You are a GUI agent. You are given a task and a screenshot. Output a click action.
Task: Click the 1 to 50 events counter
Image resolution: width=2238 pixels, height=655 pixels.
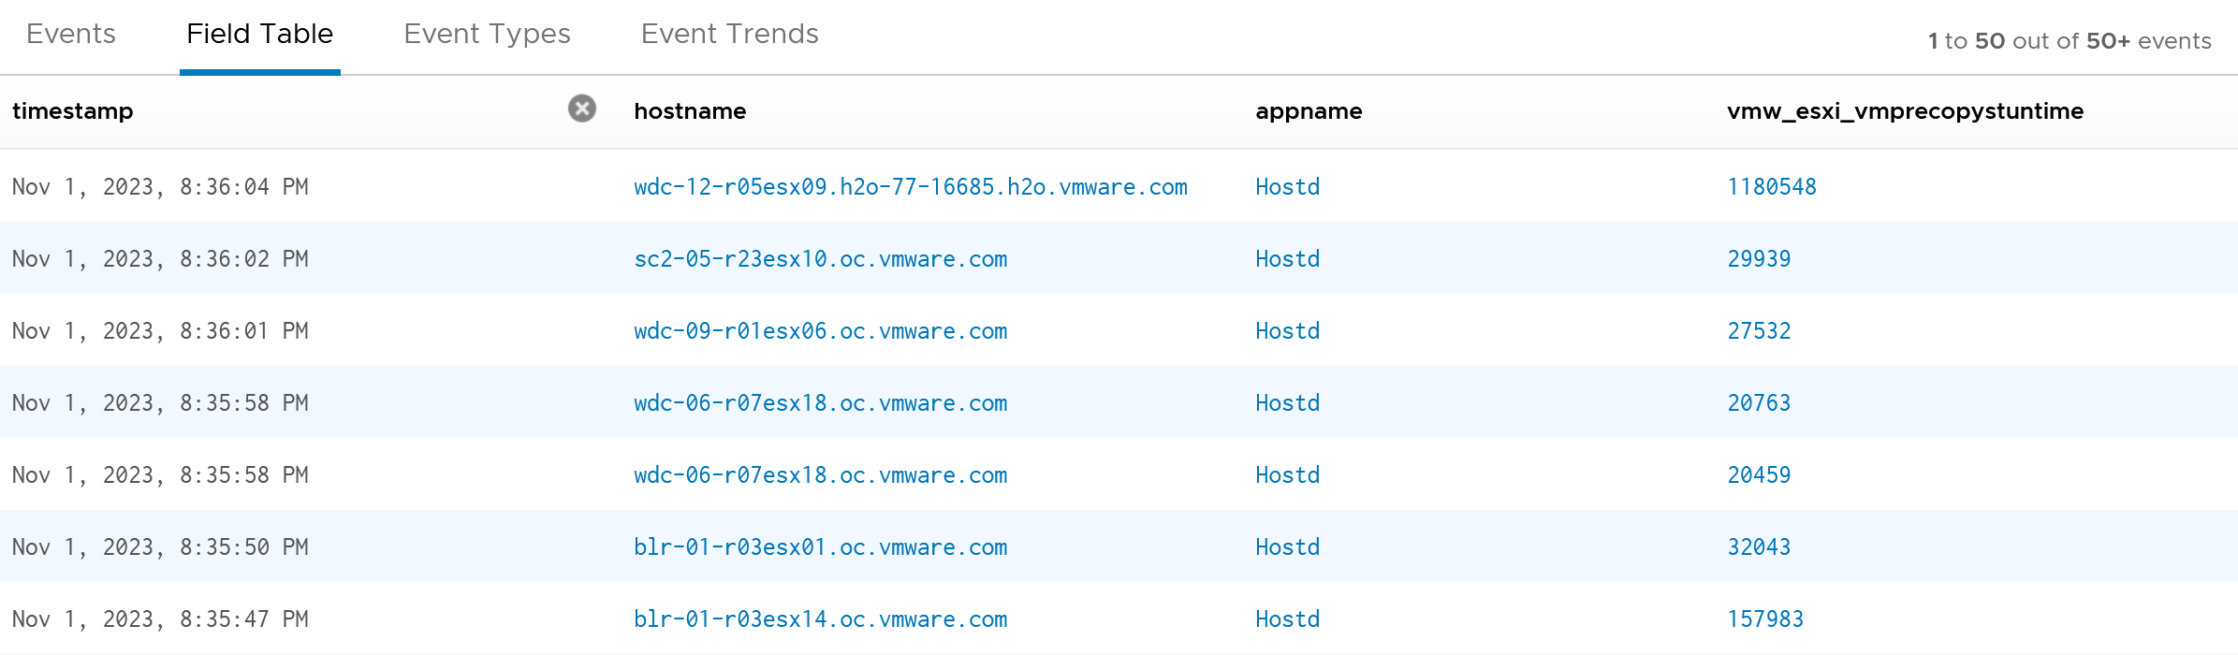[2070, 41]
